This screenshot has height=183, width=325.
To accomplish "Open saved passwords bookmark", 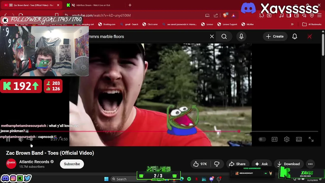I will coord(179,24).
